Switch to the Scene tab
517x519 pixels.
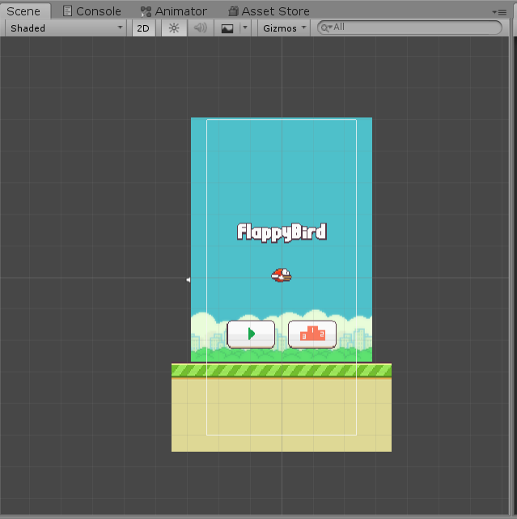(x=25, y=11)
